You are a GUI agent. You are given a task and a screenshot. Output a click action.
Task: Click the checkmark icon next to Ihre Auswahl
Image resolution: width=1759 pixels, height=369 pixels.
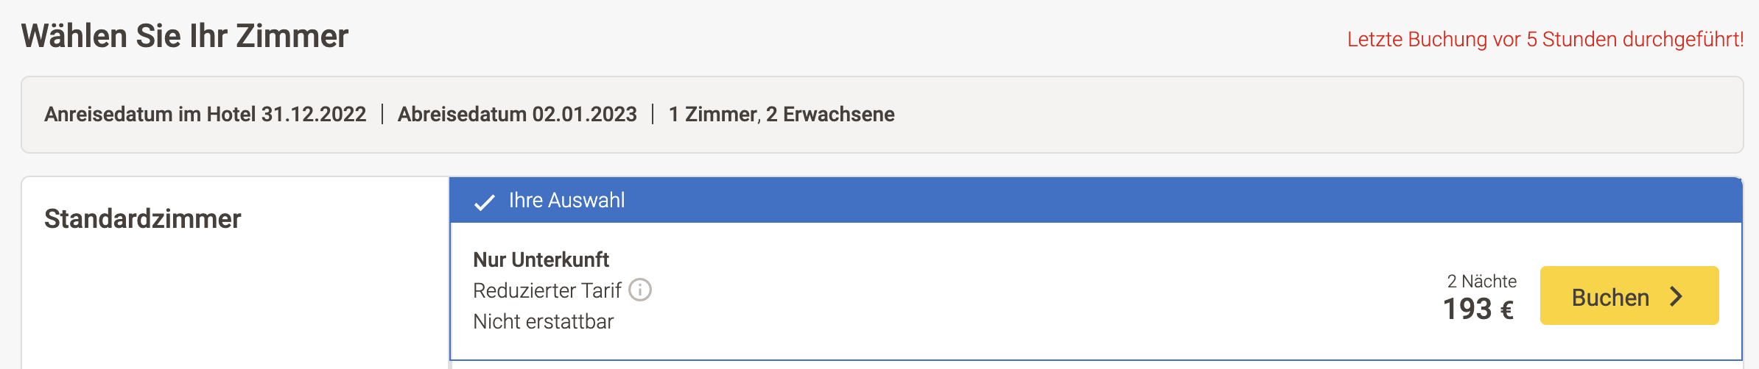point(484,202)
